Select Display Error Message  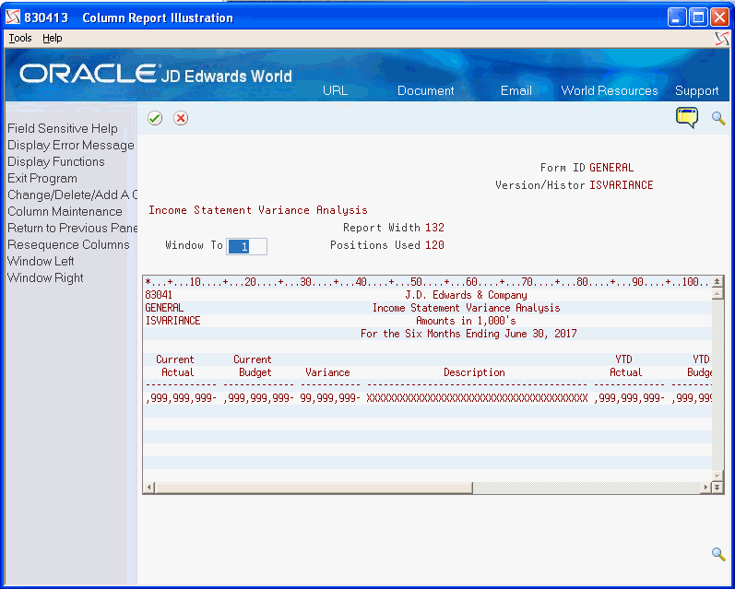point(71,146)
